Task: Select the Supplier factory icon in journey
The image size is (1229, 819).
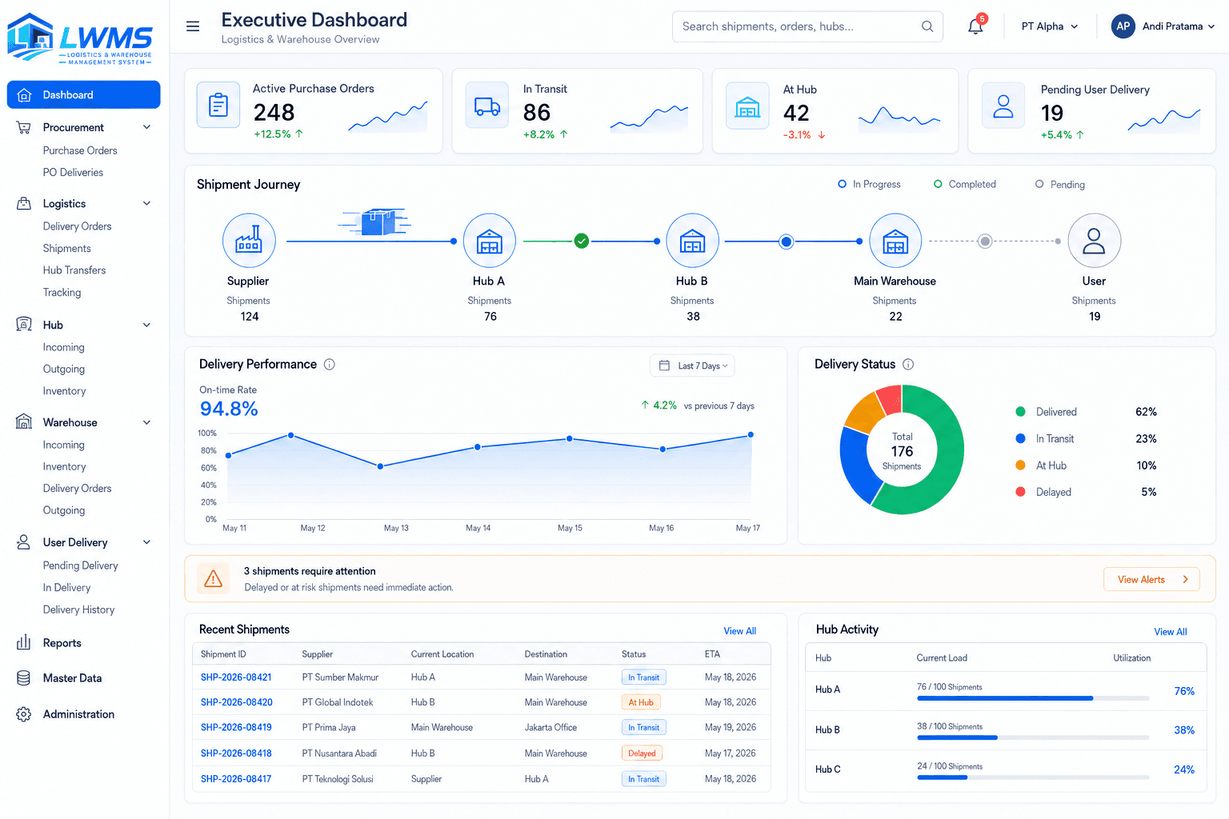Action: pos(249,240)
